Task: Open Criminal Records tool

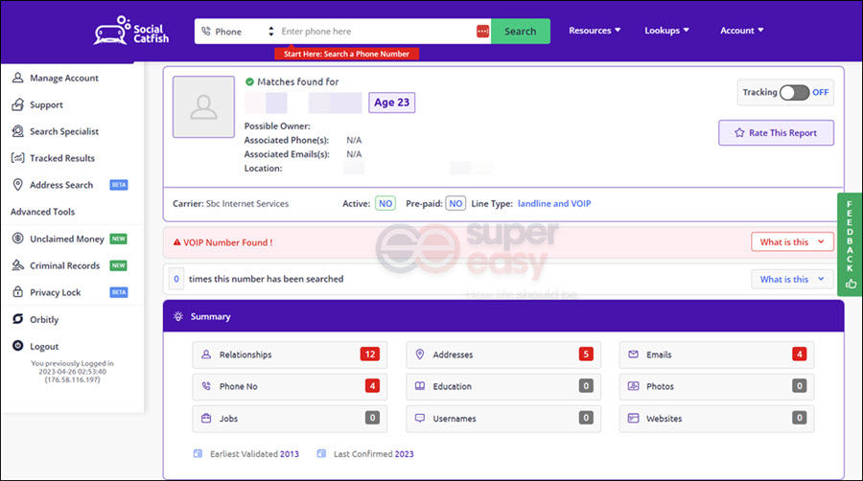Action: pos(65,265)
